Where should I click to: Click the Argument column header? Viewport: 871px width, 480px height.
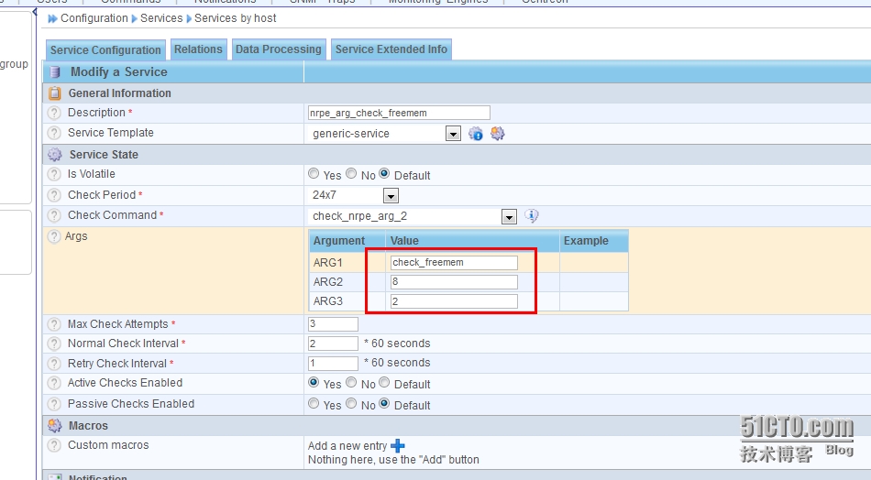pos(339,241)
